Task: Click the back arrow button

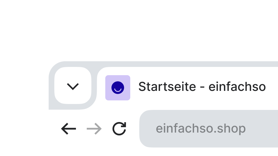Action: pyautogui.click(x=68, y=129)
